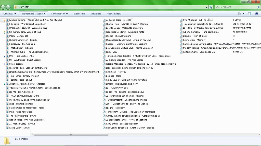The width and height of the screenshot is (261, 146).
Task: Select Shania Twain - Man! I Feel Like A Woman!
Action: point(126,24)
